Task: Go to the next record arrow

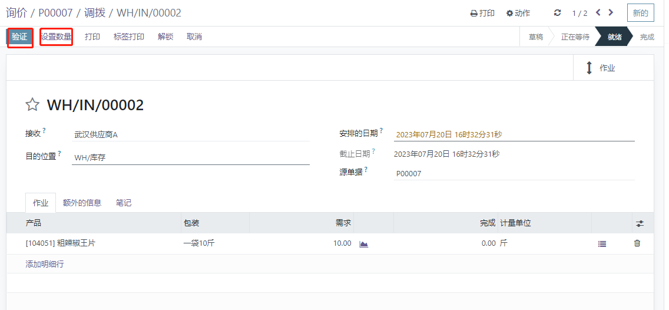Action: (x=611, y=12)
